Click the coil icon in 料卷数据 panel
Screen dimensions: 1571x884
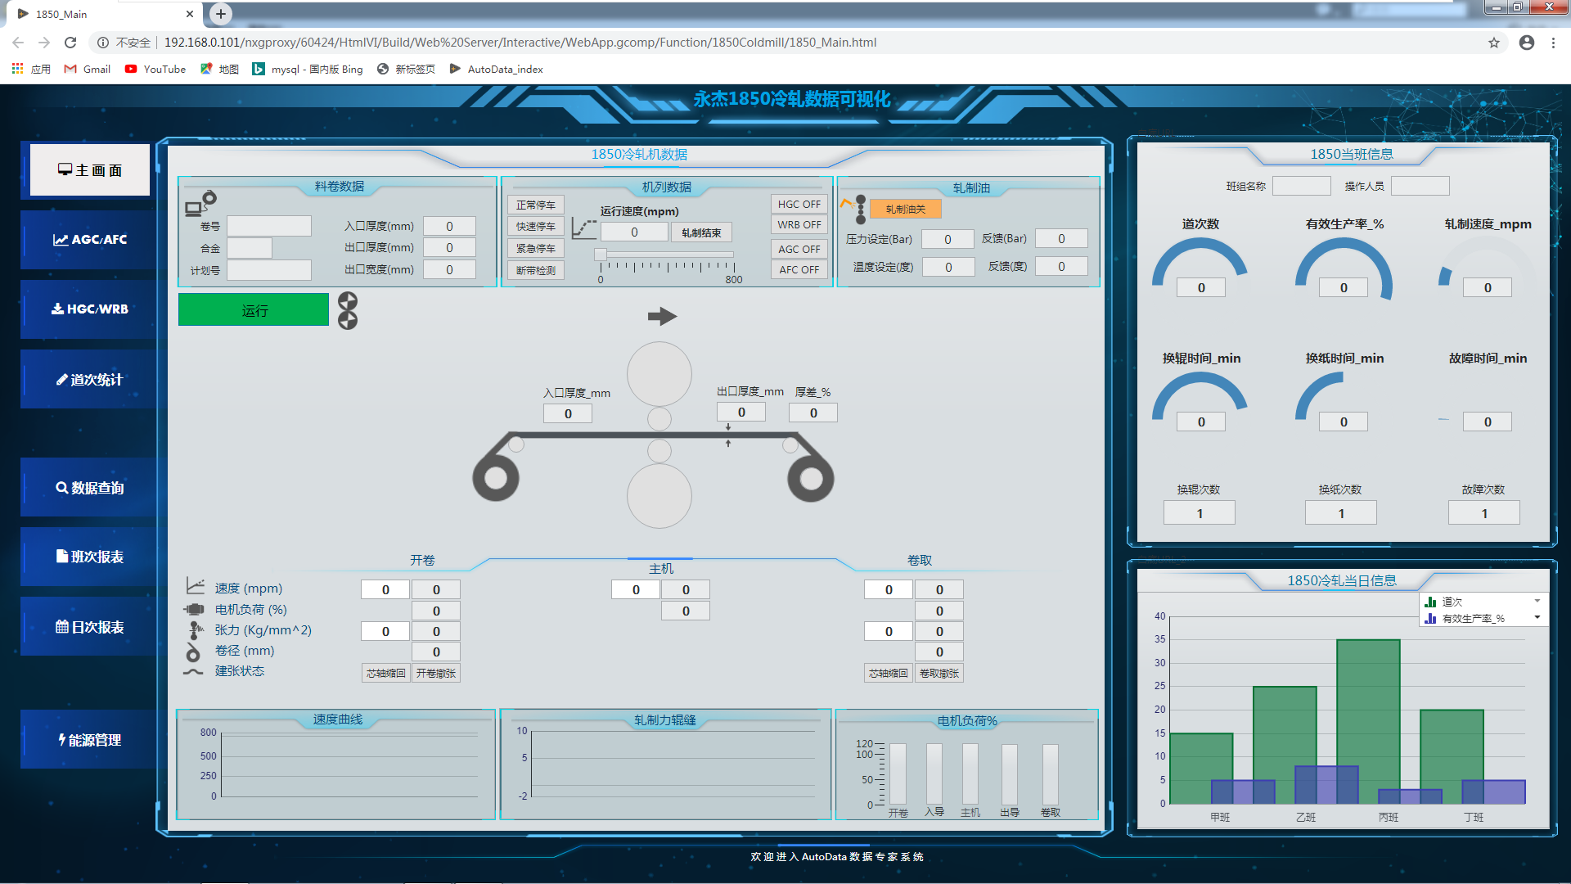[200, 203]
